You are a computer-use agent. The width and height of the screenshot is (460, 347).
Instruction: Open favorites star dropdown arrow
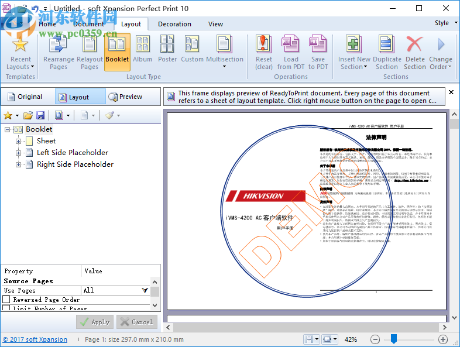pos(17,115)
